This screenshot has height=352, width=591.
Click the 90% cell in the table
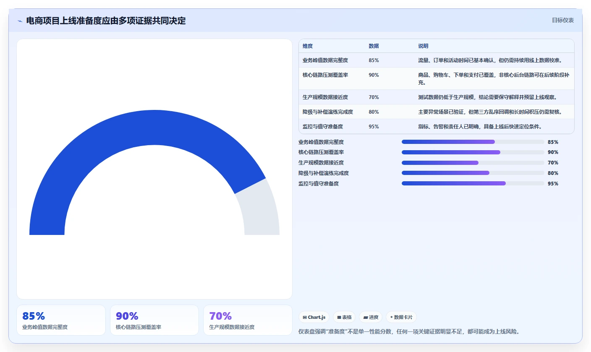[374, 75]
